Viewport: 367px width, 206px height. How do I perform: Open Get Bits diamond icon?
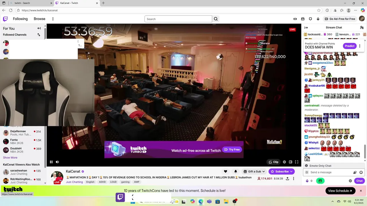(x=318, y=19)
